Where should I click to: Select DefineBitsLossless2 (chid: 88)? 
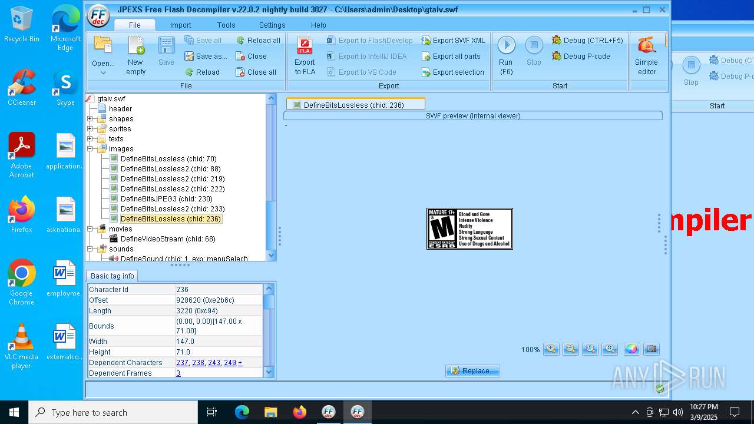point(171,169)
